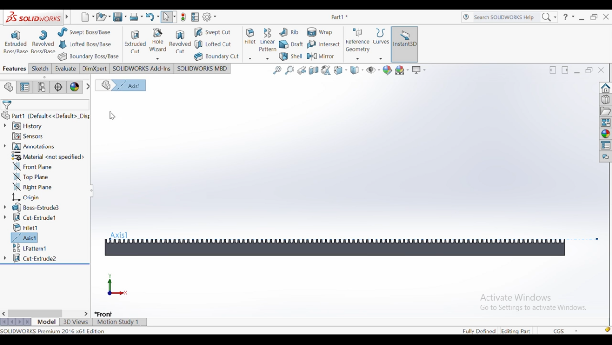612x345 pixels.
Task: Click Extruded Boss/Base tool
Action: [x=15, y=42]
